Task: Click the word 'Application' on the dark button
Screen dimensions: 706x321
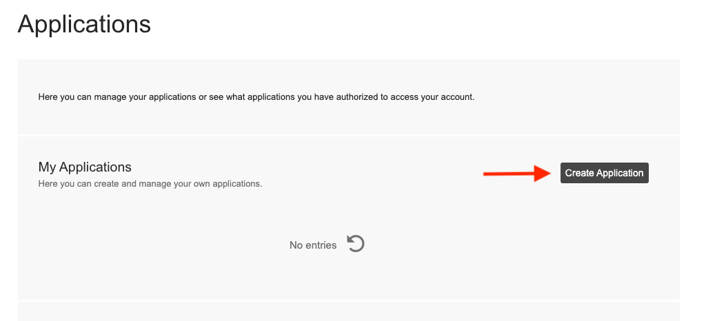Action: click(x=620, y=173)
